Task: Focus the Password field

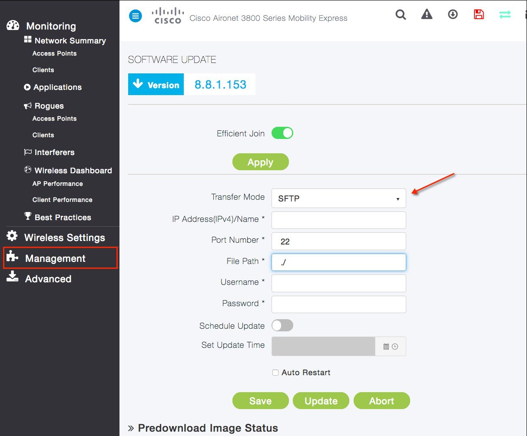Action: [x=339, y=304]
